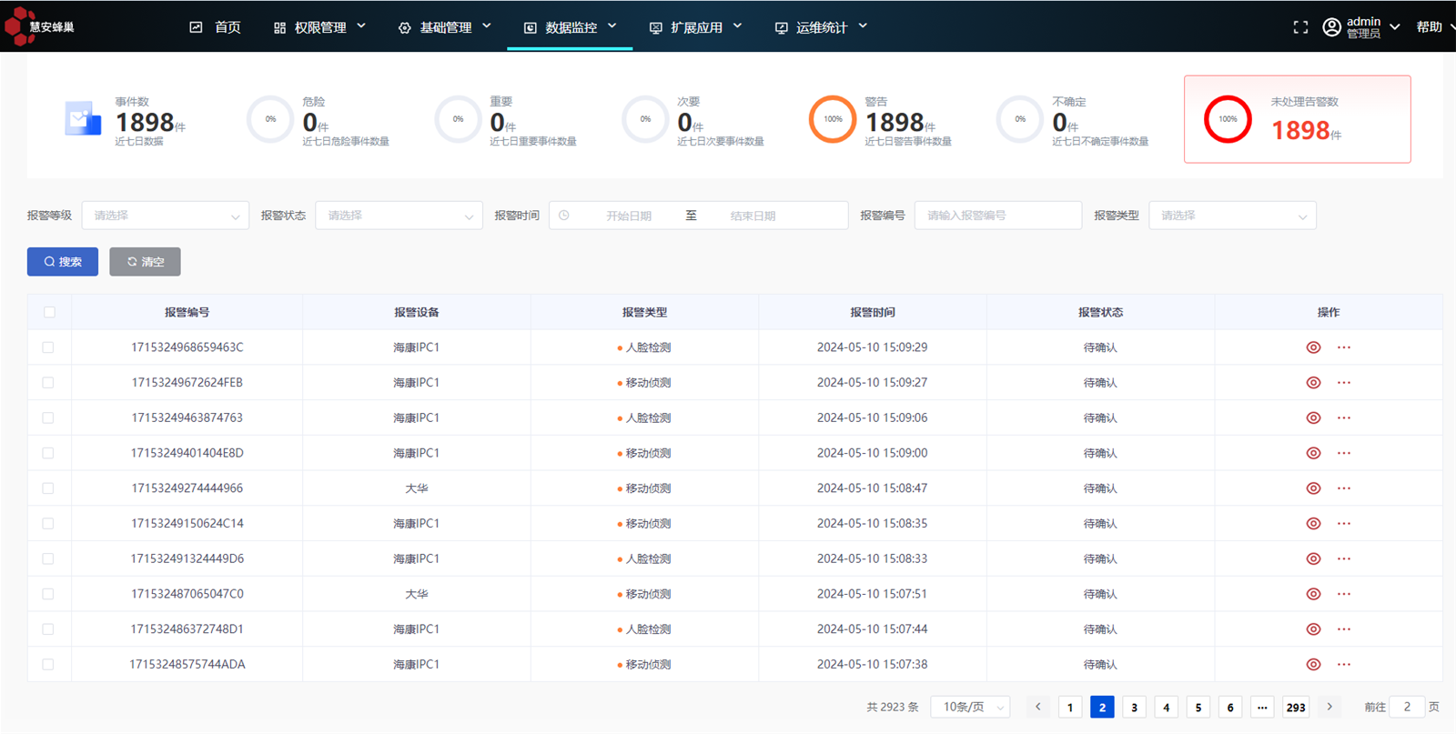This screenshot has height=734, width=1456.
Task: Click the fullscreen toggle icon
Action: point(1300,27)
